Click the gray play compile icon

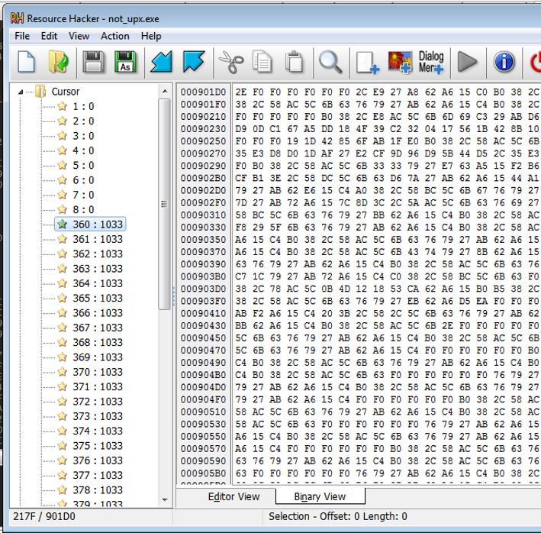(x=467, y=62)
